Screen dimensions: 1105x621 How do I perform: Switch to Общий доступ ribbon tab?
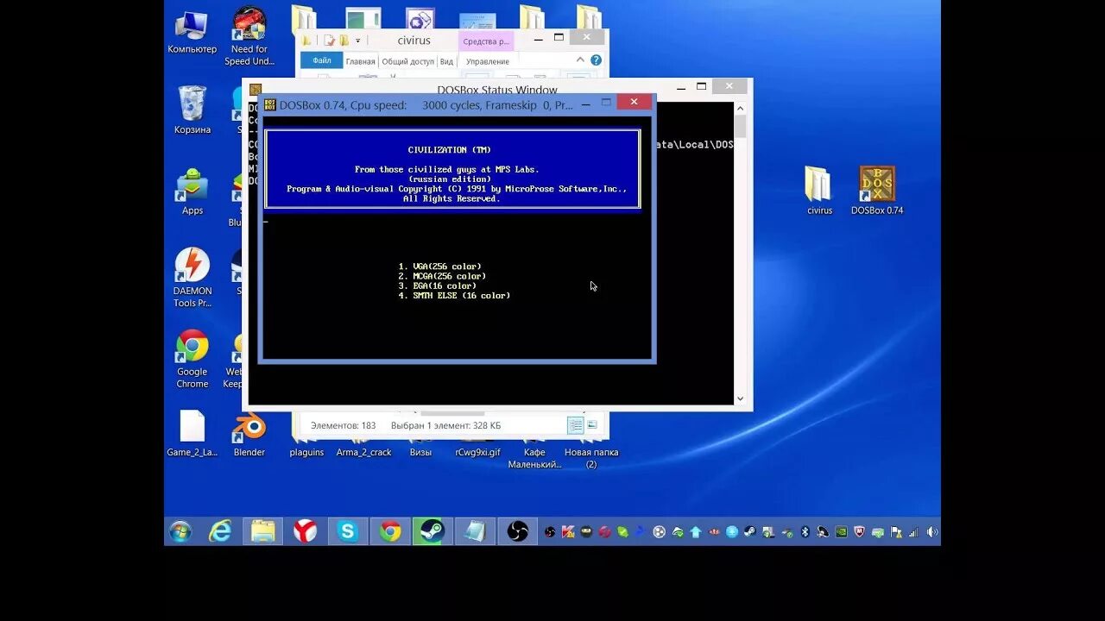(x=407, y=61)
